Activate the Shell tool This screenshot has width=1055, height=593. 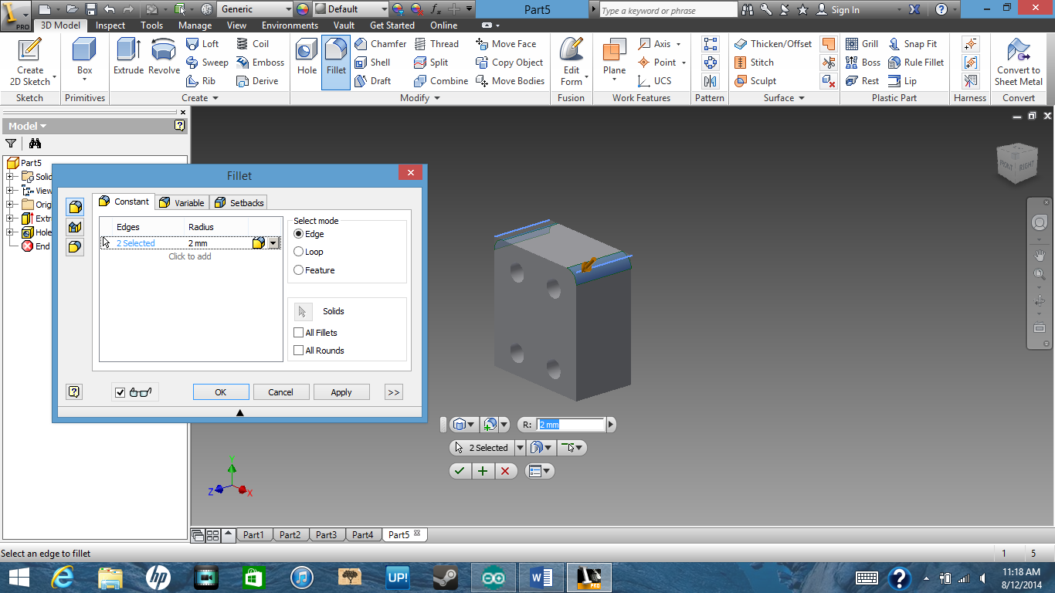coord(375,62)
